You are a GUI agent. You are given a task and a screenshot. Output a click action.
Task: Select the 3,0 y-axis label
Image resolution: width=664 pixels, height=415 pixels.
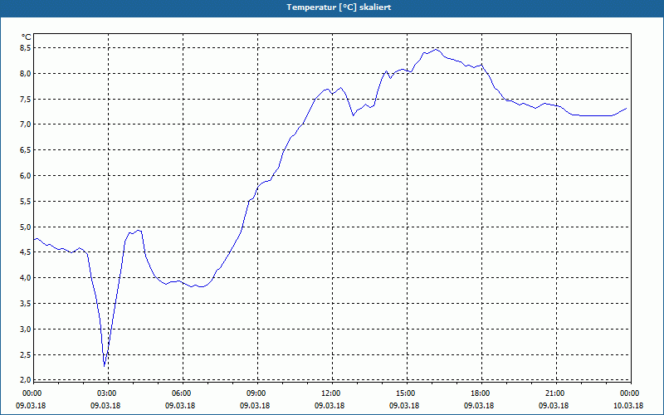pyautogui.click(x=27, y=330)
